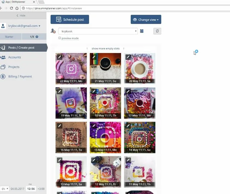
Task: Click the Billing dollar icon
Action: click(x=3, y=76)
